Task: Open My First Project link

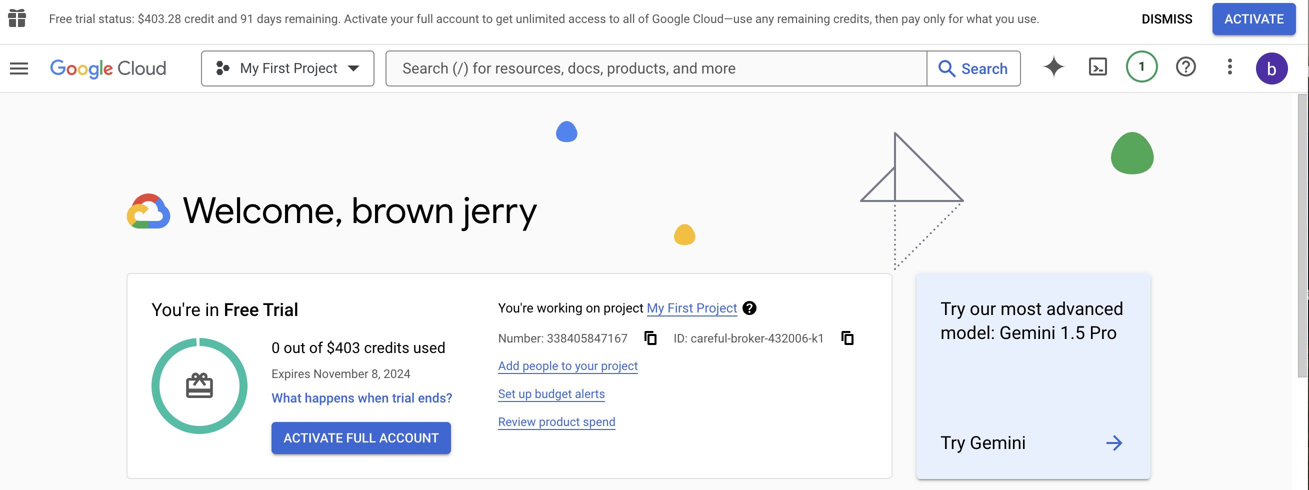Action: coord(691,308)
